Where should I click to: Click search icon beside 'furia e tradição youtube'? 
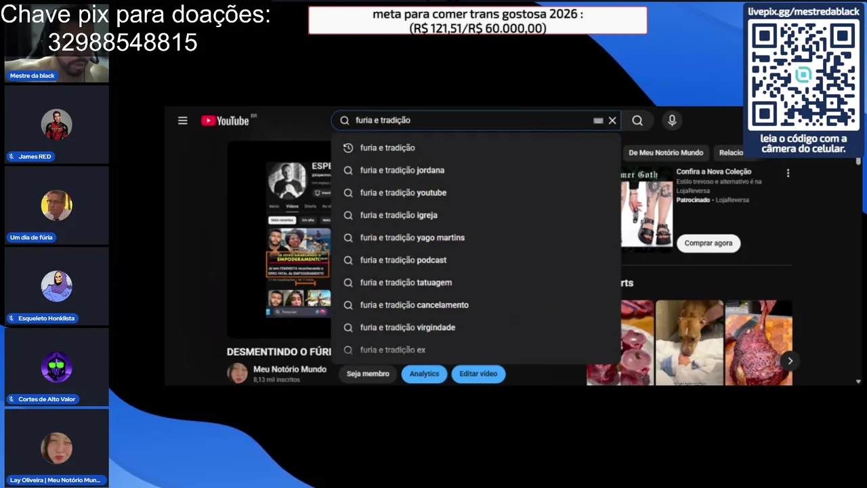click(348, 192)
